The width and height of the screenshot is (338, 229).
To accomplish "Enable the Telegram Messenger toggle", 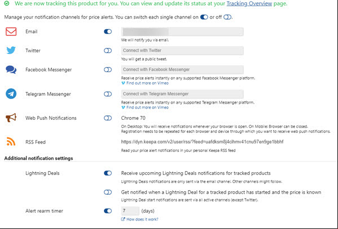I will click(x=108, y=94).
